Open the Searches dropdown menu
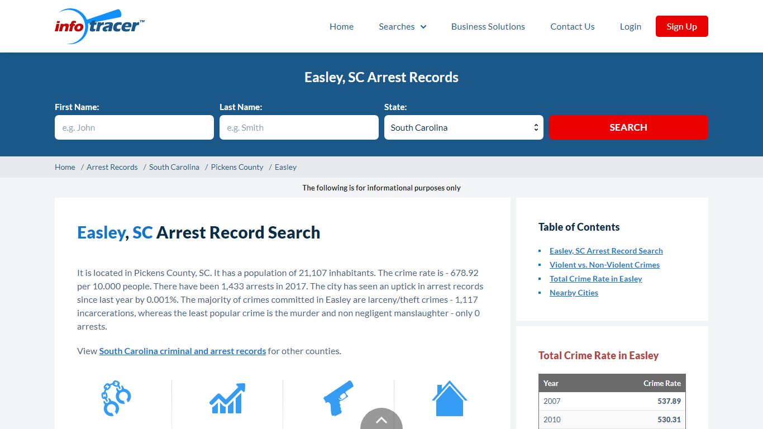This screenshot has width=763, height=429. tap(402, 26)
